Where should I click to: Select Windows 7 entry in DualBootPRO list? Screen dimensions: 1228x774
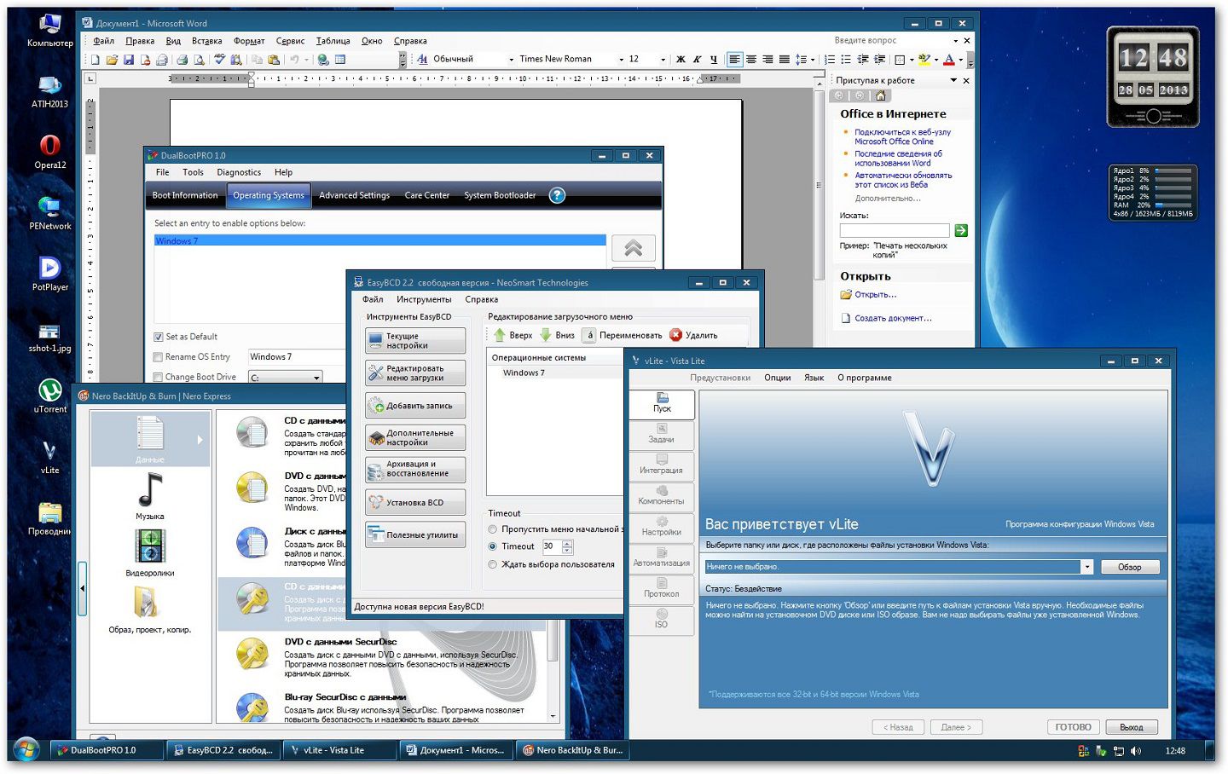379,241
